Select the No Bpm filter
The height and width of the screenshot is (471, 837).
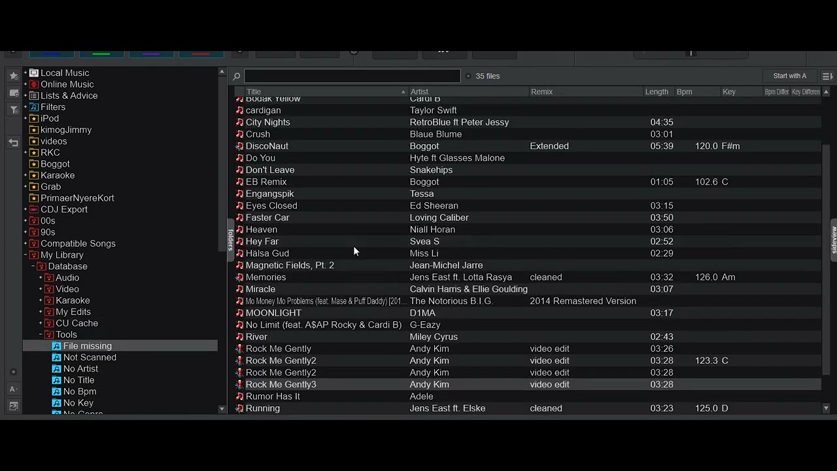80,392
